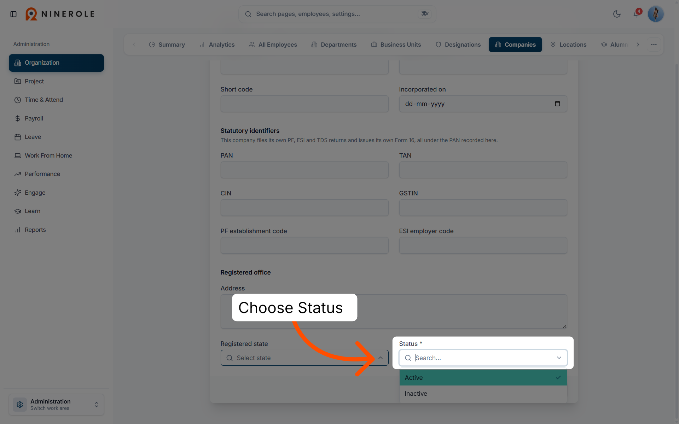Viewport: 679px width, 424px height.
Task: Focus the global search bar
Action: tap(337, 14)
